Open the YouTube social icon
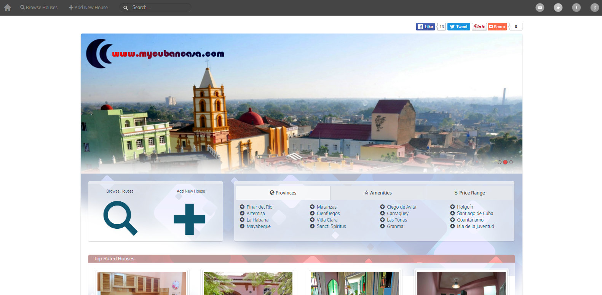 click(x=540, y=8)
